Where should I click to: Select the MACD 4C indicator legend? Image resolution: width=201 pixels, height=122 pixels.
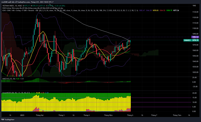(8, 78)
